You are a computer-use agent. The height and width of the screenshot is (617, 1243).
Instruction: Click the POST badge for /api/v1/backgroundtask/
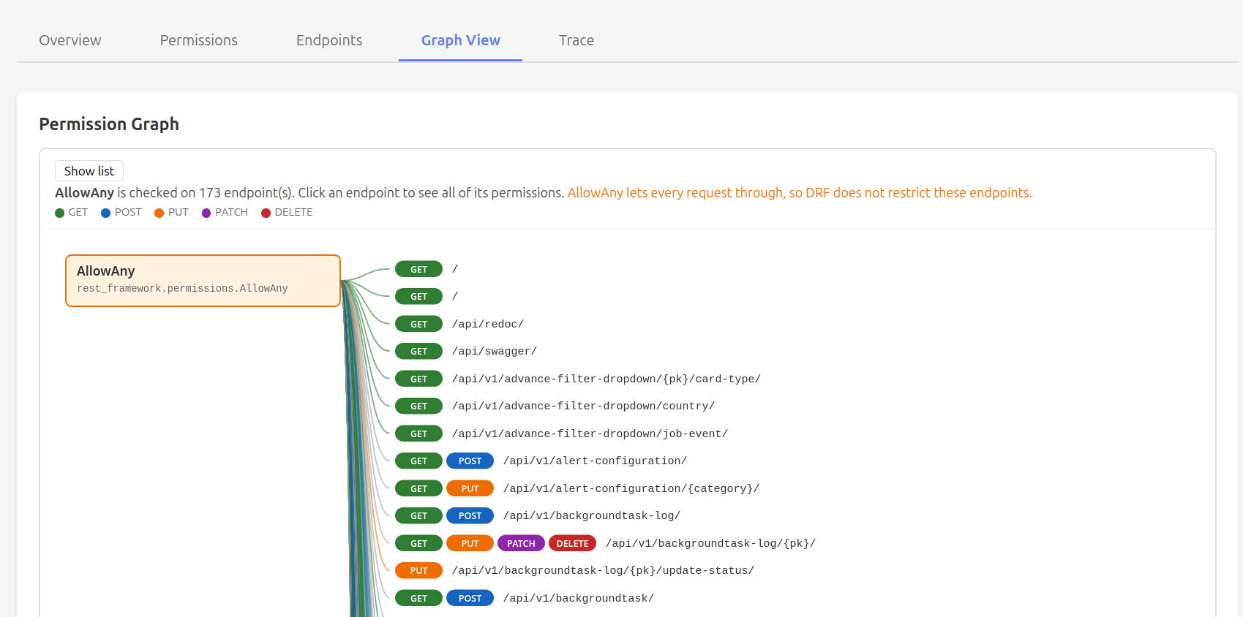coord(470,598)
